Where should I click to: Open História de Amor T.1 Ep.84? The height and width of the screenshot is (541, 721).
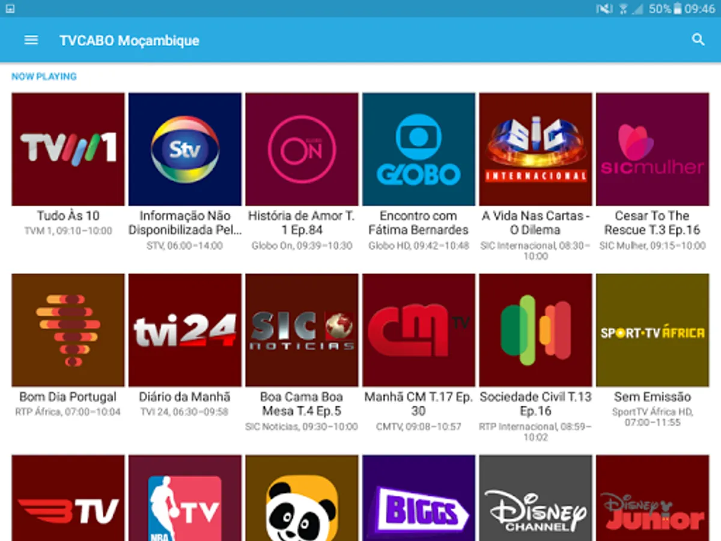pos(302,223)
